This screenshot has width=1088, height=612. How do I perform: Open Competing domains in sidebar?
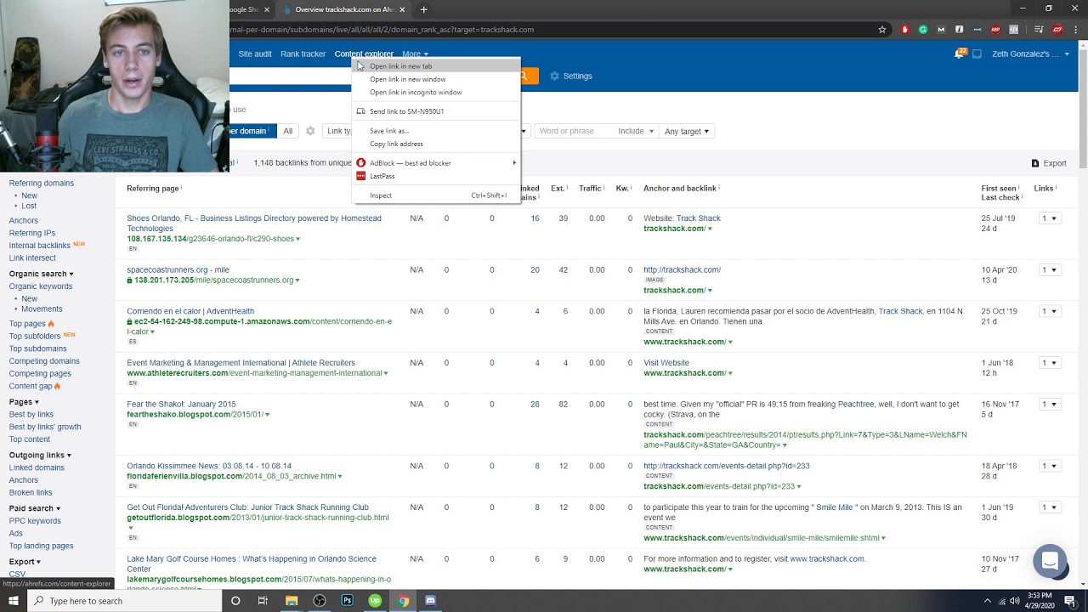point(44,360)
